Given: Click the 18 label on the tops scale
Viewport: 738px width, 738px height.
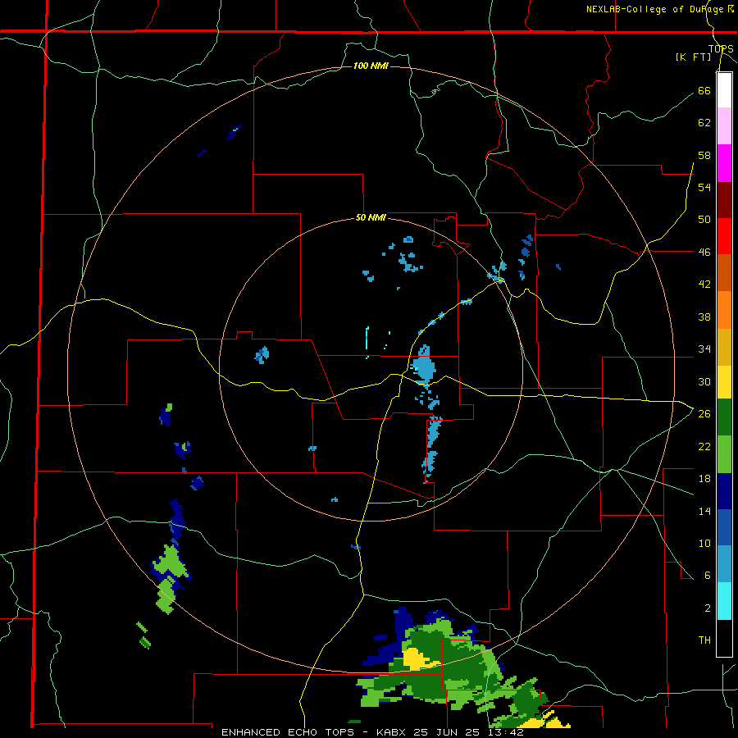Looking at the screenshot, I should [x=704, y=479].
